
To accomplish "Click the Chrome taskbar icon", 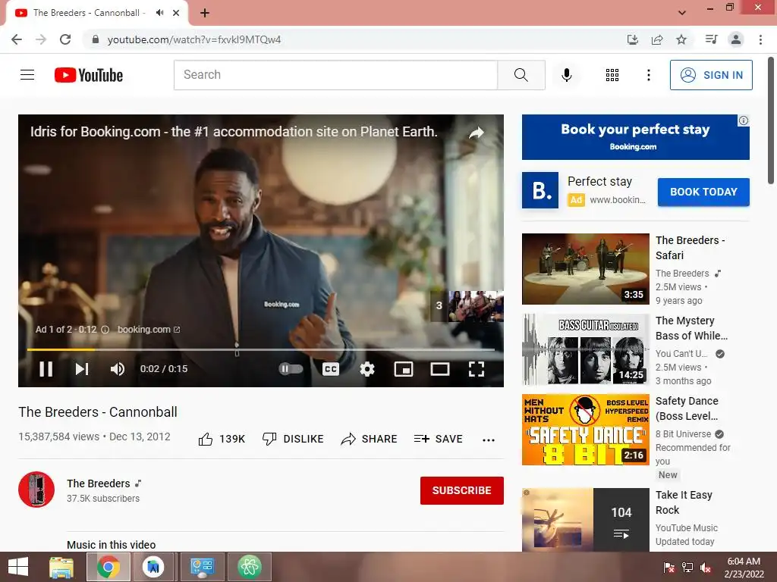I will tap(109, 567).
